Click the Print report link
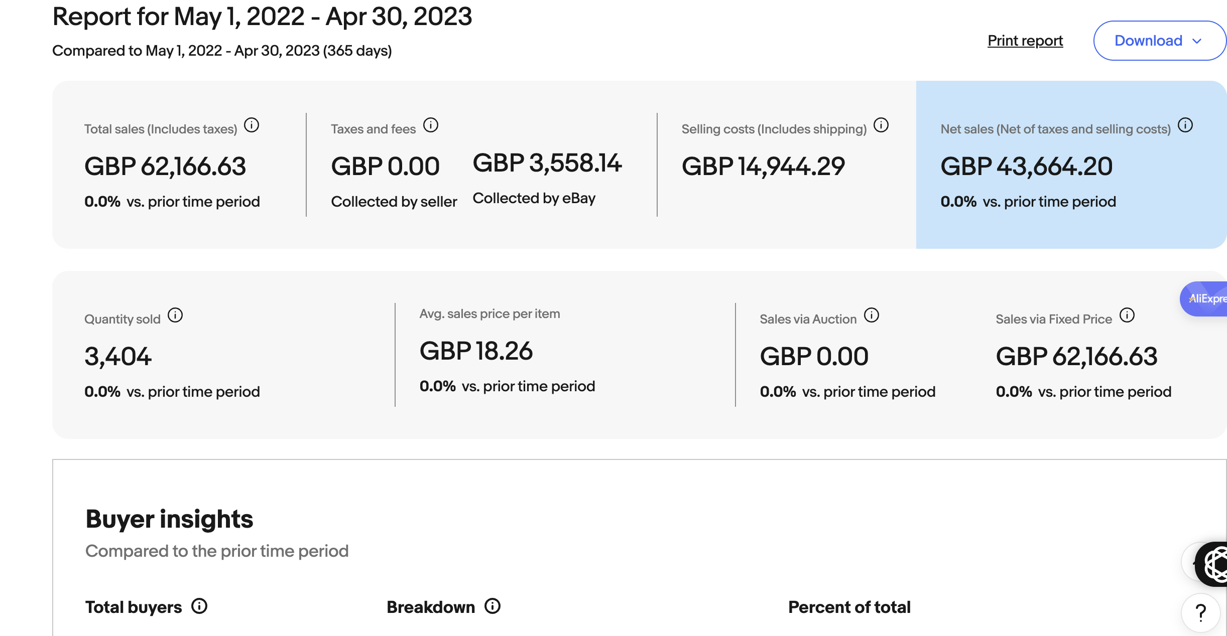Screen dimensions: 1227x636 coord(1025,41)
